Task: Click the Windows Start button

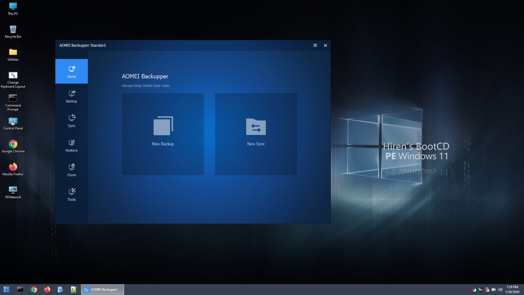Action: [6, 289]
